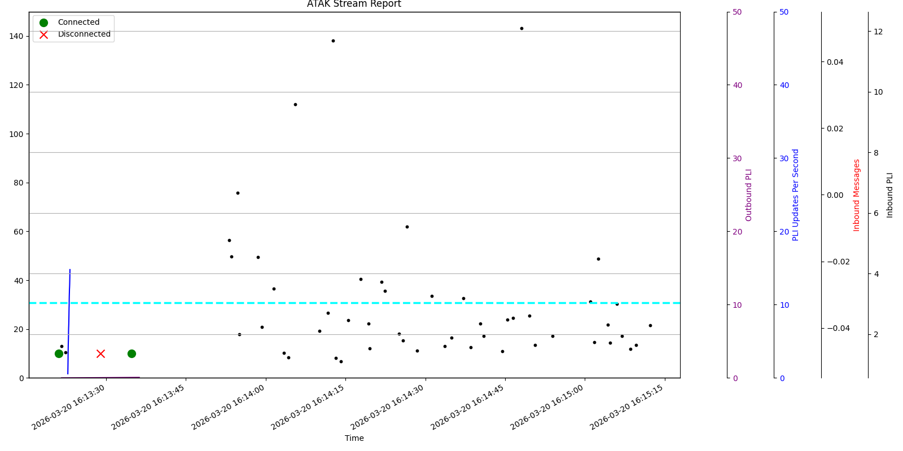The width and height of the screenshot is (903, 451).
Task: Click the red X Disconnected legend marker
Action: tap(43, 34)
